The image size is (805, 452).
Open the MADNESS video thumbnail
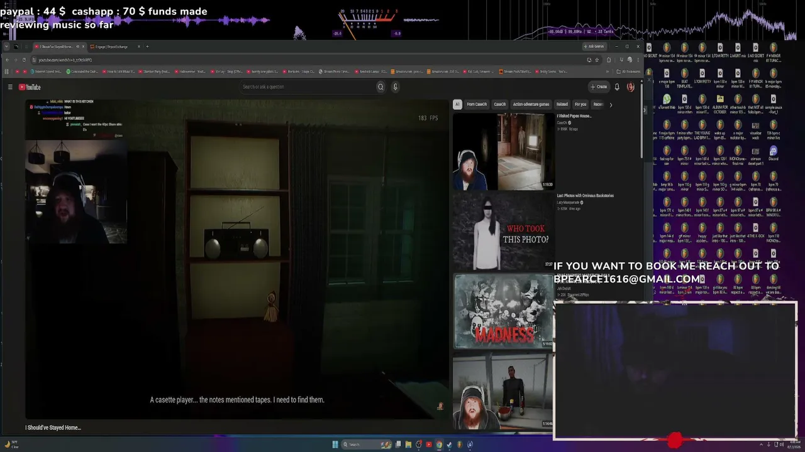pos(503,311)
